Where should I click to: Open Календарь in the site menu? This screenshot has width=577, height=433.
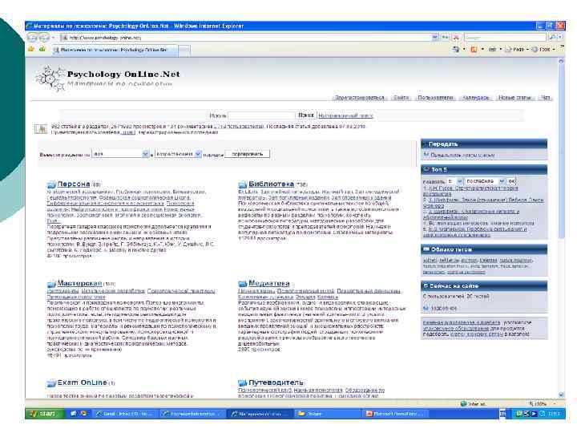click(476, 98)
